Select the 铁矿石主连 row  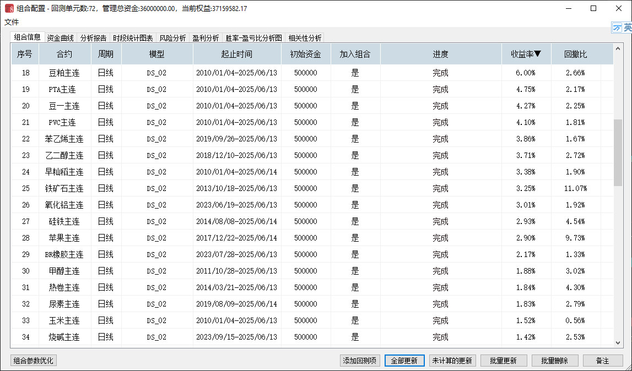64,188
